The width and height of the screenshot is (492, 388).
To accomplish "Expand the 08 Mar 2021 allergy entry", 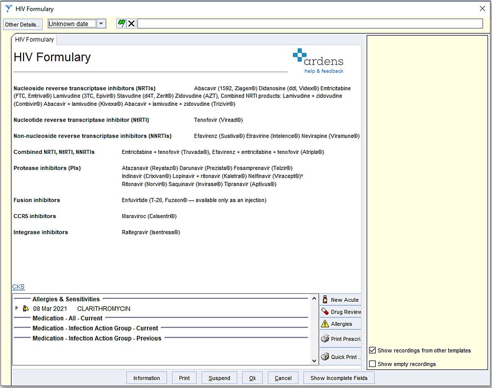I will click(x=17, y=308).
